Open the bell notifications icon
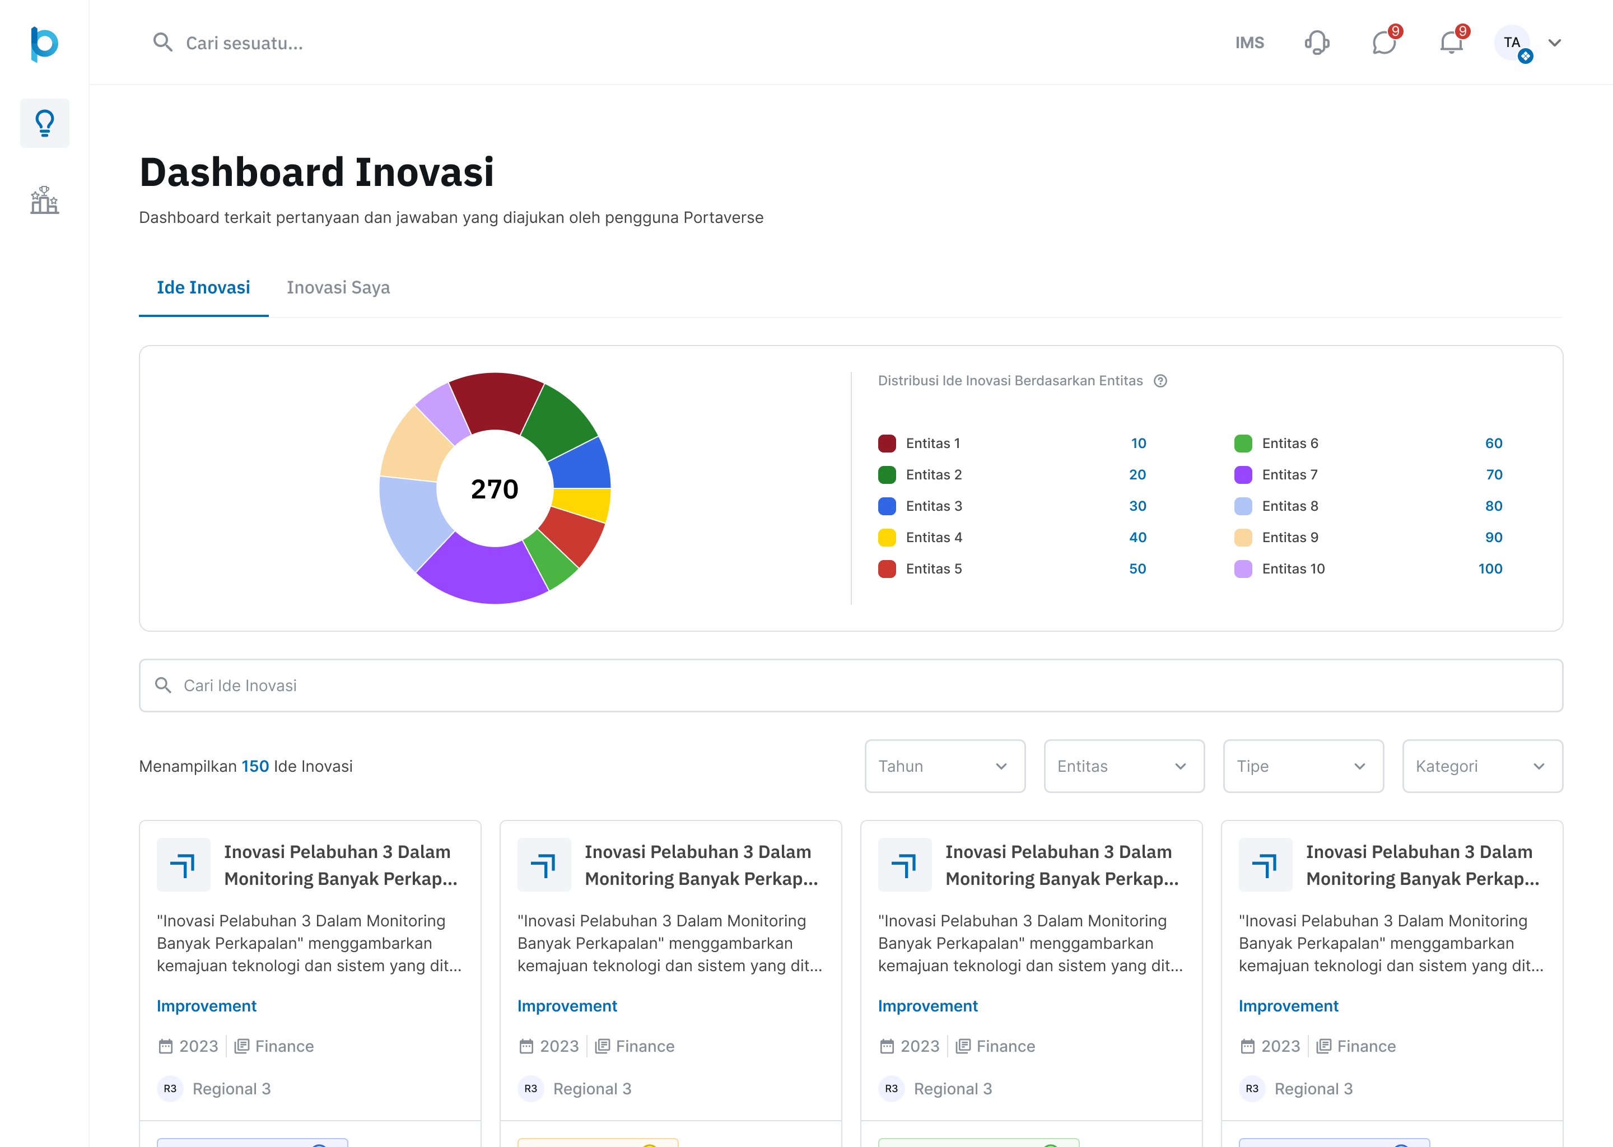Screen dimensions: 1613x1147 1451,43
